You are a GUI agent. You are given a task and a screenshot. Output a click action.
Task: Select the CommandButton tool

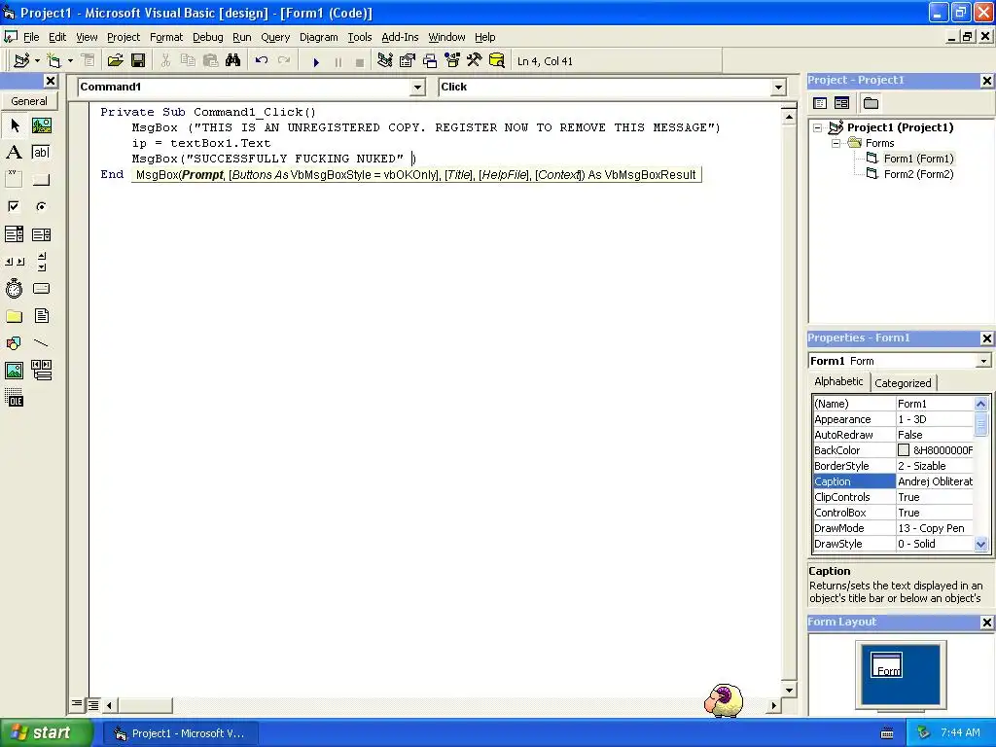[x=41, y=180]
